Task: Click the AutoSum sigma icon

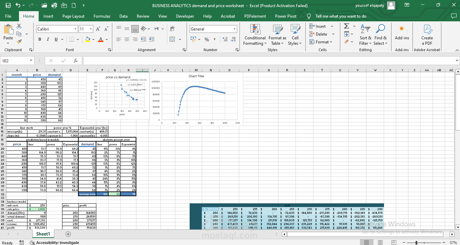Action: tap(347, 26)
